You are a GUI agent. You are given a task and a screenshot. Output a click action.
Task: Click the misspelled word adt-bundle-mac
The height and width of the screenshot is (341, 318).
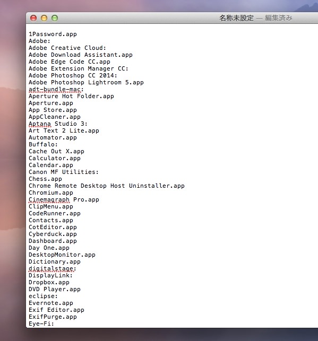coord(55,90)
